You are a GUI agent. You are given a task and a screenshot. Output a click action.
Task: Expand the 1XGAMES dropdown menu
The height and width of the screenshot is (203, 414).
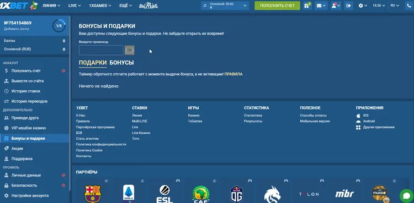click(x=100, y=6)
